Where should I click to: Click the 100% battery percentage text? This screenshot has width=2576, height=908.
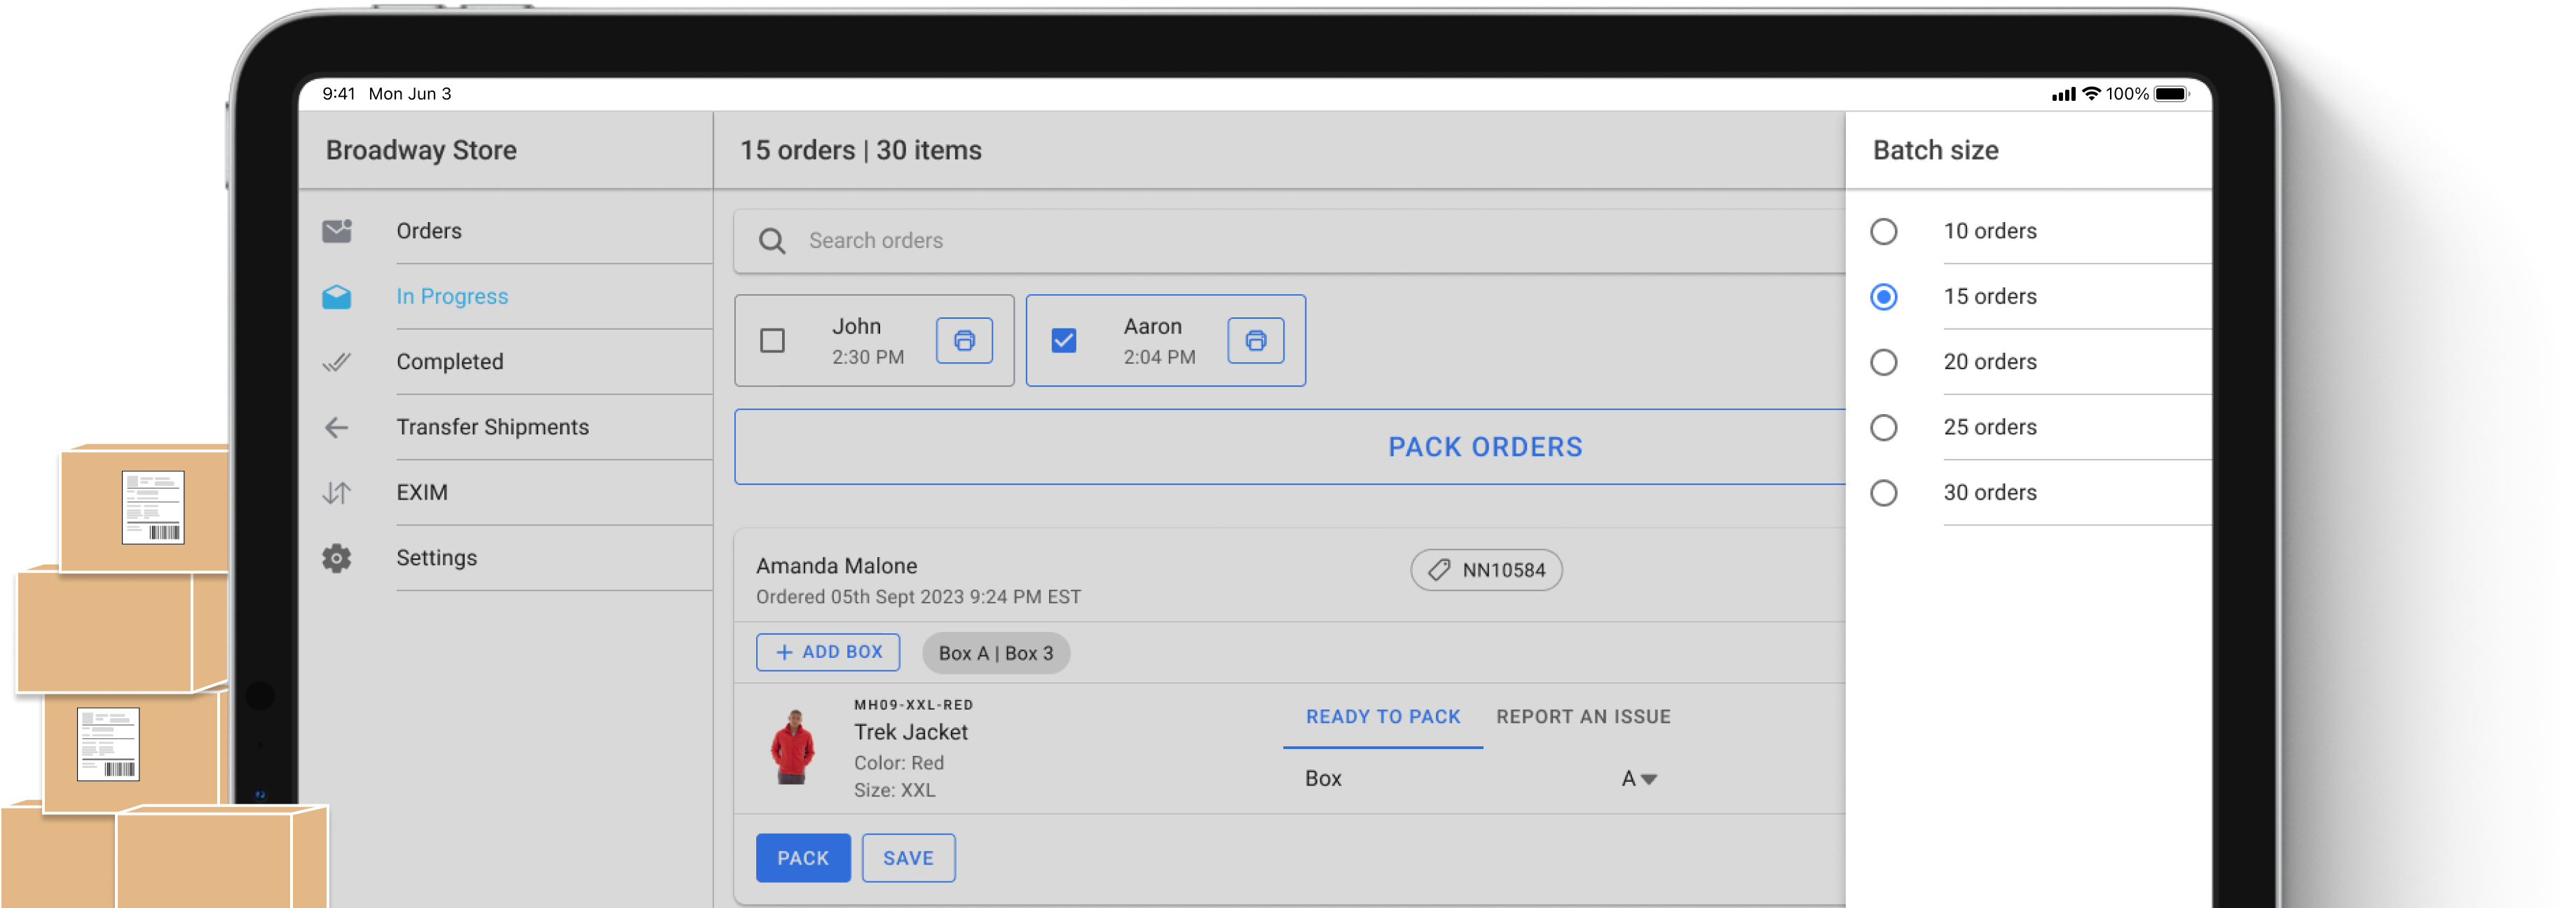coord(2127,94)
